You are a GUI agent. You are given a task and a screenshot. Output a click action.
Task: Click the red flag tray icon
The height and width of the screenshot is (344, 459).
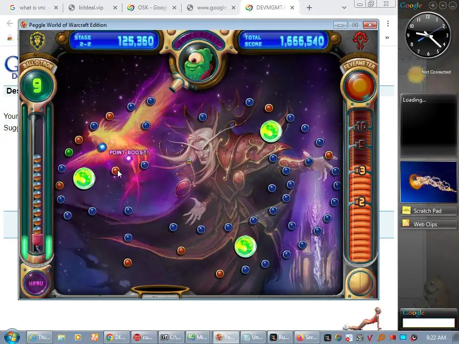392,338
